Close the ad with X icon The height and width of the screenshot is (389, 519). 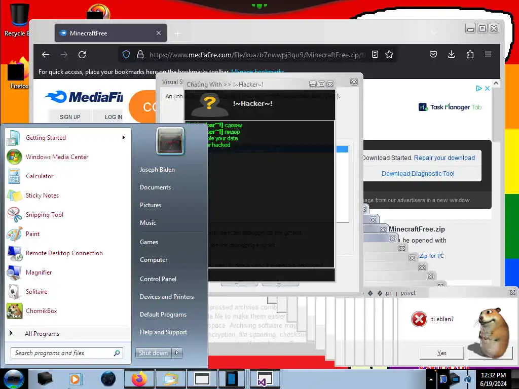[x=487, y=88]
